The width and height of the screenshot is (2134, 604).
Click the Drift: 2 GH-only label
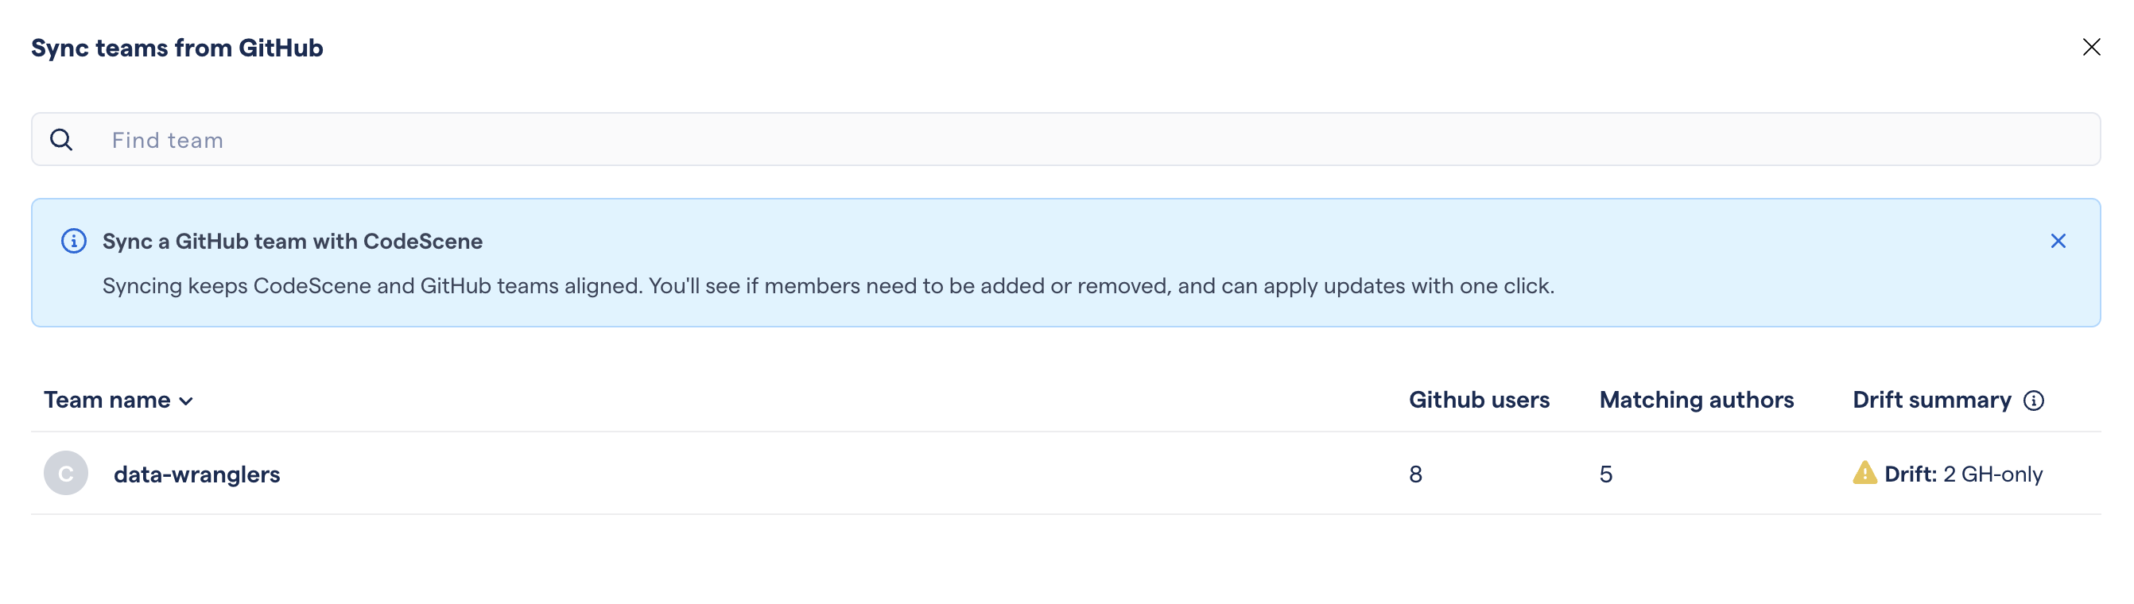[x=1962, y=474]
